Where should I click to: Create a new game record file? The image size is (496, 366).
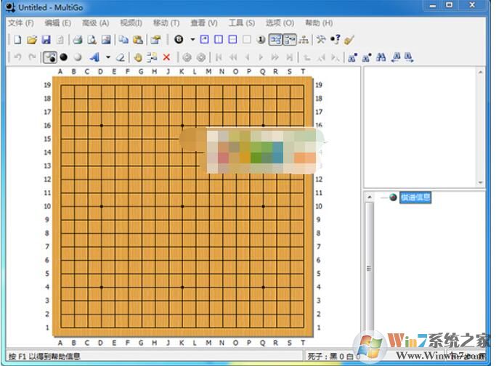tap(17, 40)
